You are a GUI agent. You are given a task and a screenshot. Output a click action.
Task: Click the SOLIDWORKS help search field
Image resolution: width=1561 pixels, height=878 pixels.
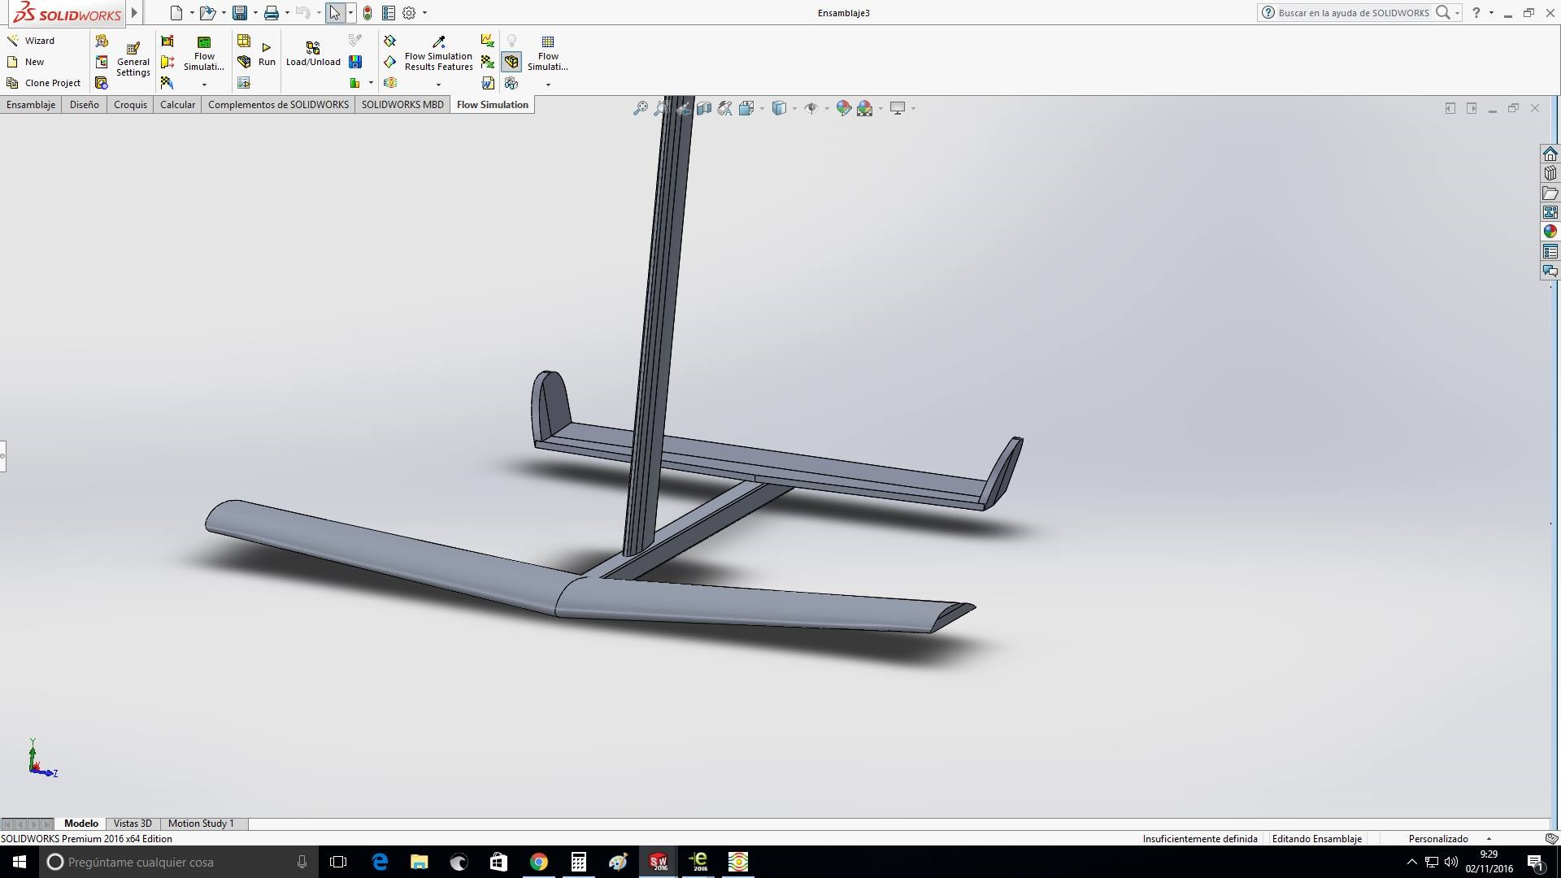click(x=1353, y=13)
